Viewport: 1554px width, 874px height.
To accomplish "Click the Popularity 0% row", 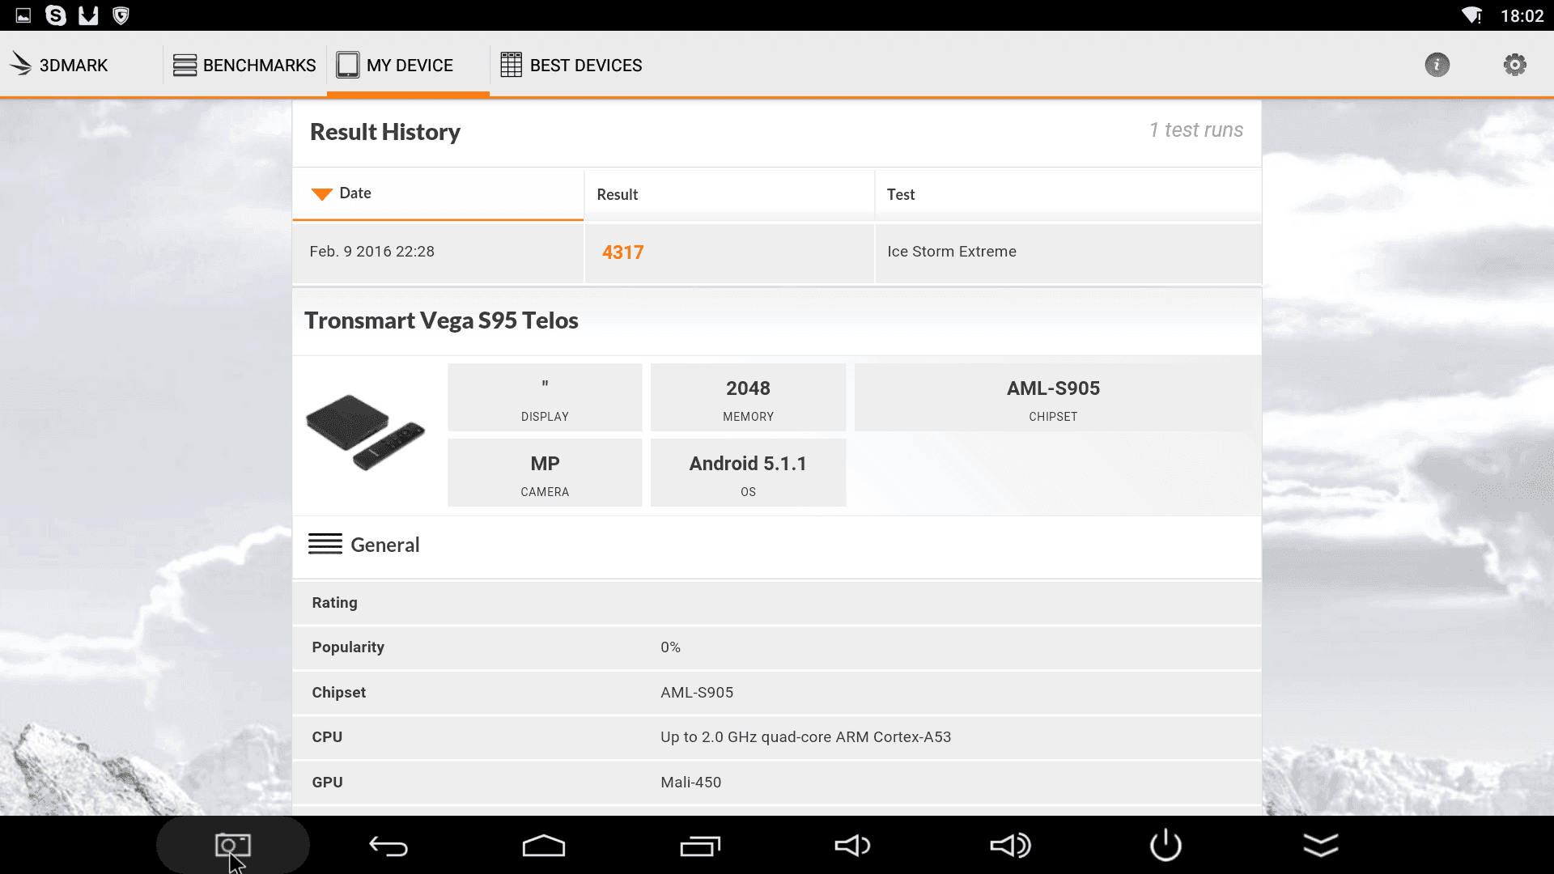I will pos(776,647).
